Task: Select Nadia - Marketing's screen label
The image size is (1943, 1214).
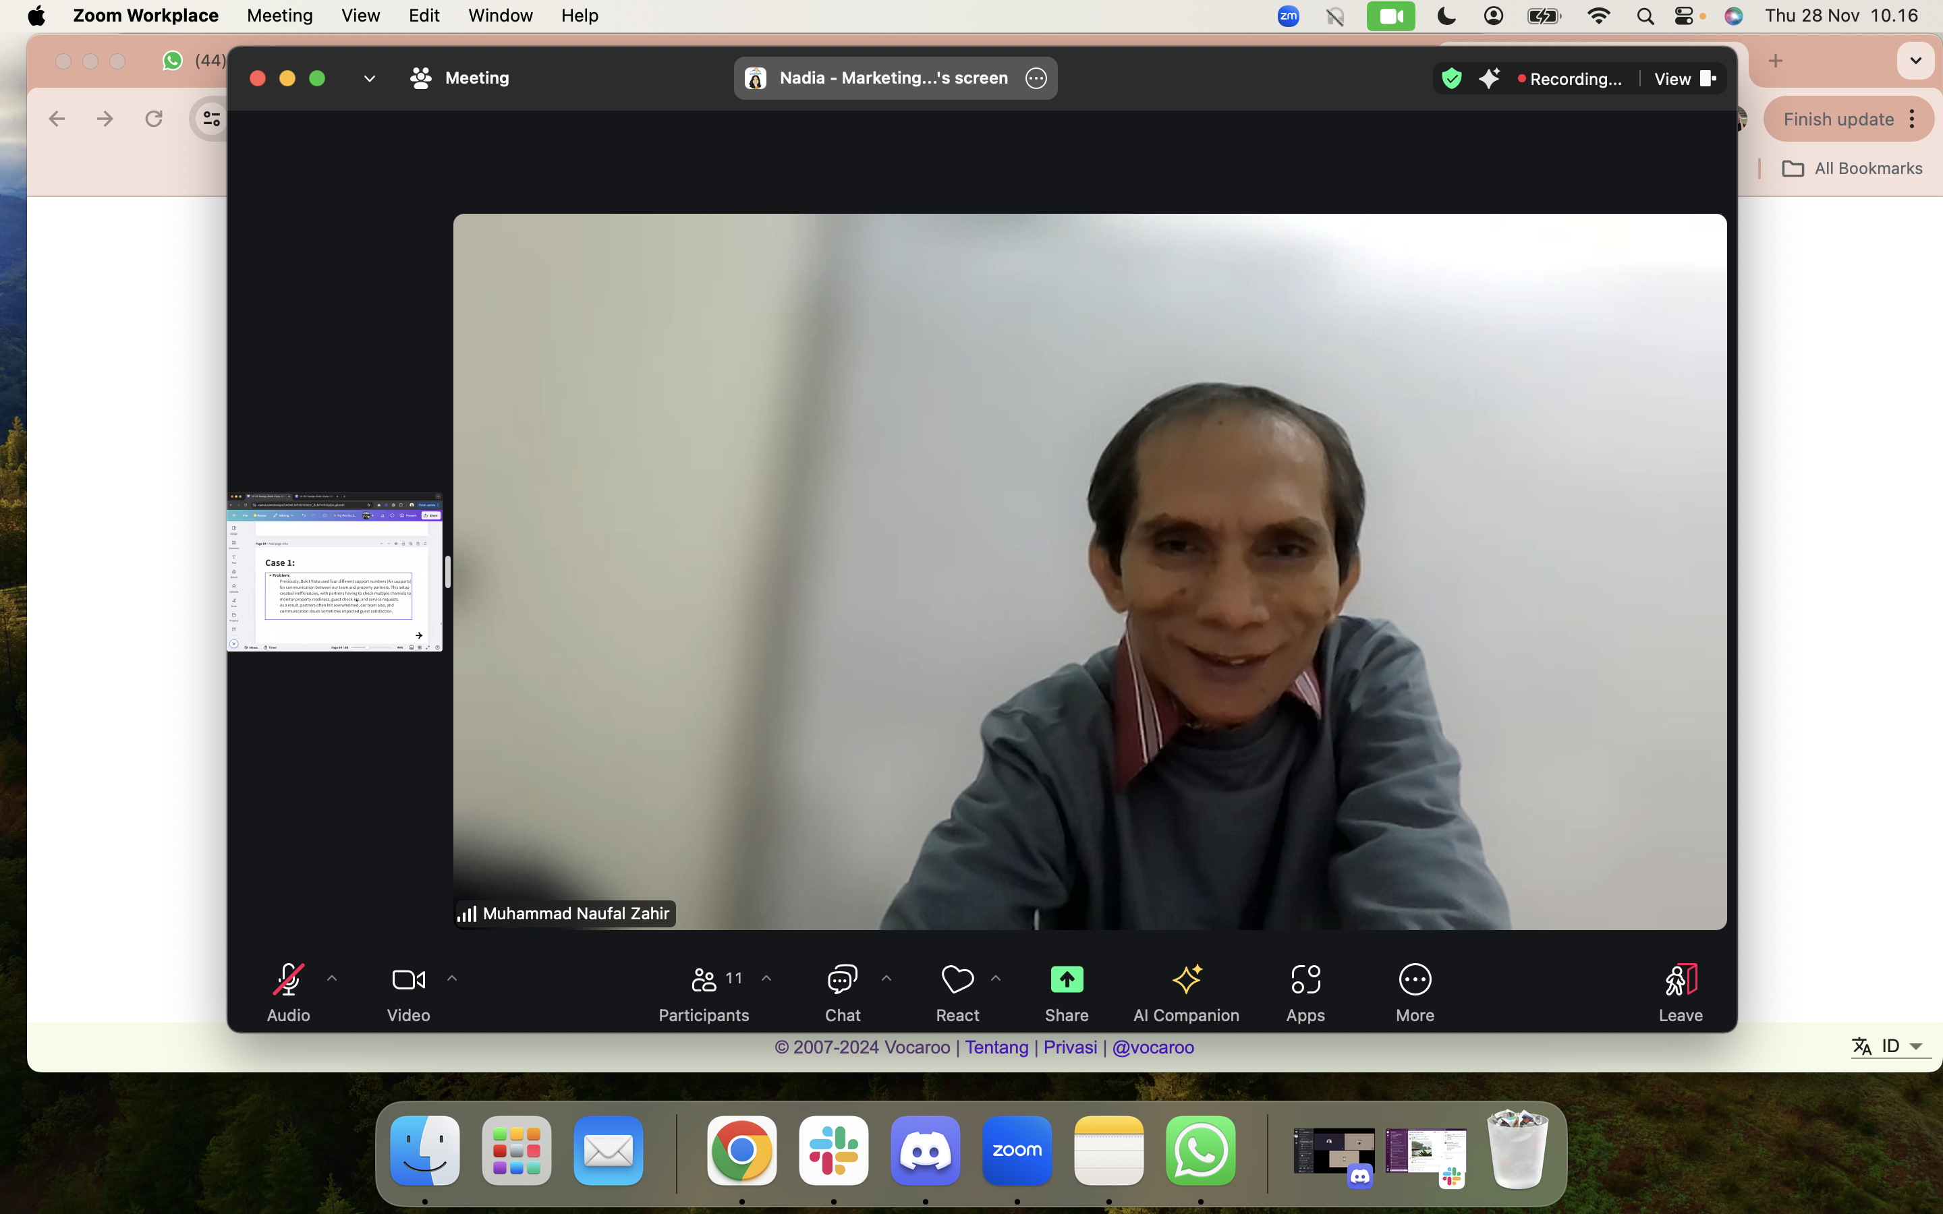Action: click(x=893, y=78)
